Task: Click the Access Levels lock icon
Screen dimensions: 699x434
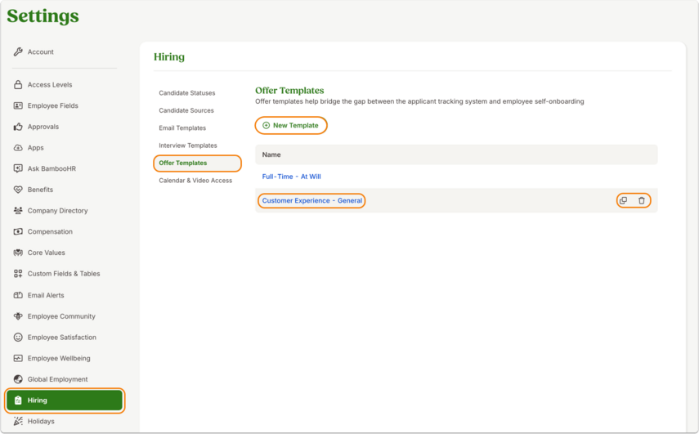Action: click(x=18, y=85)
